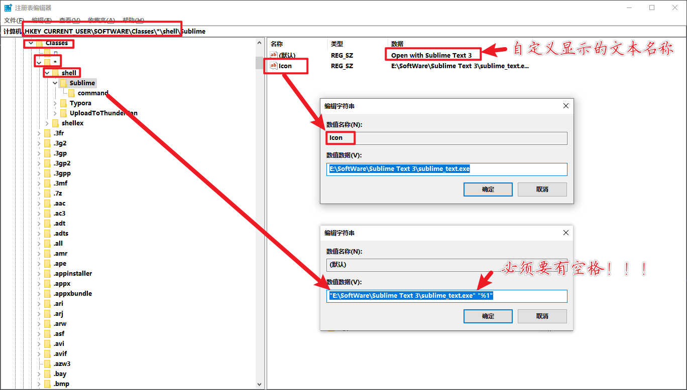Select the .asf key in tree
687x390 pixels.
click(x=59, y=333)
